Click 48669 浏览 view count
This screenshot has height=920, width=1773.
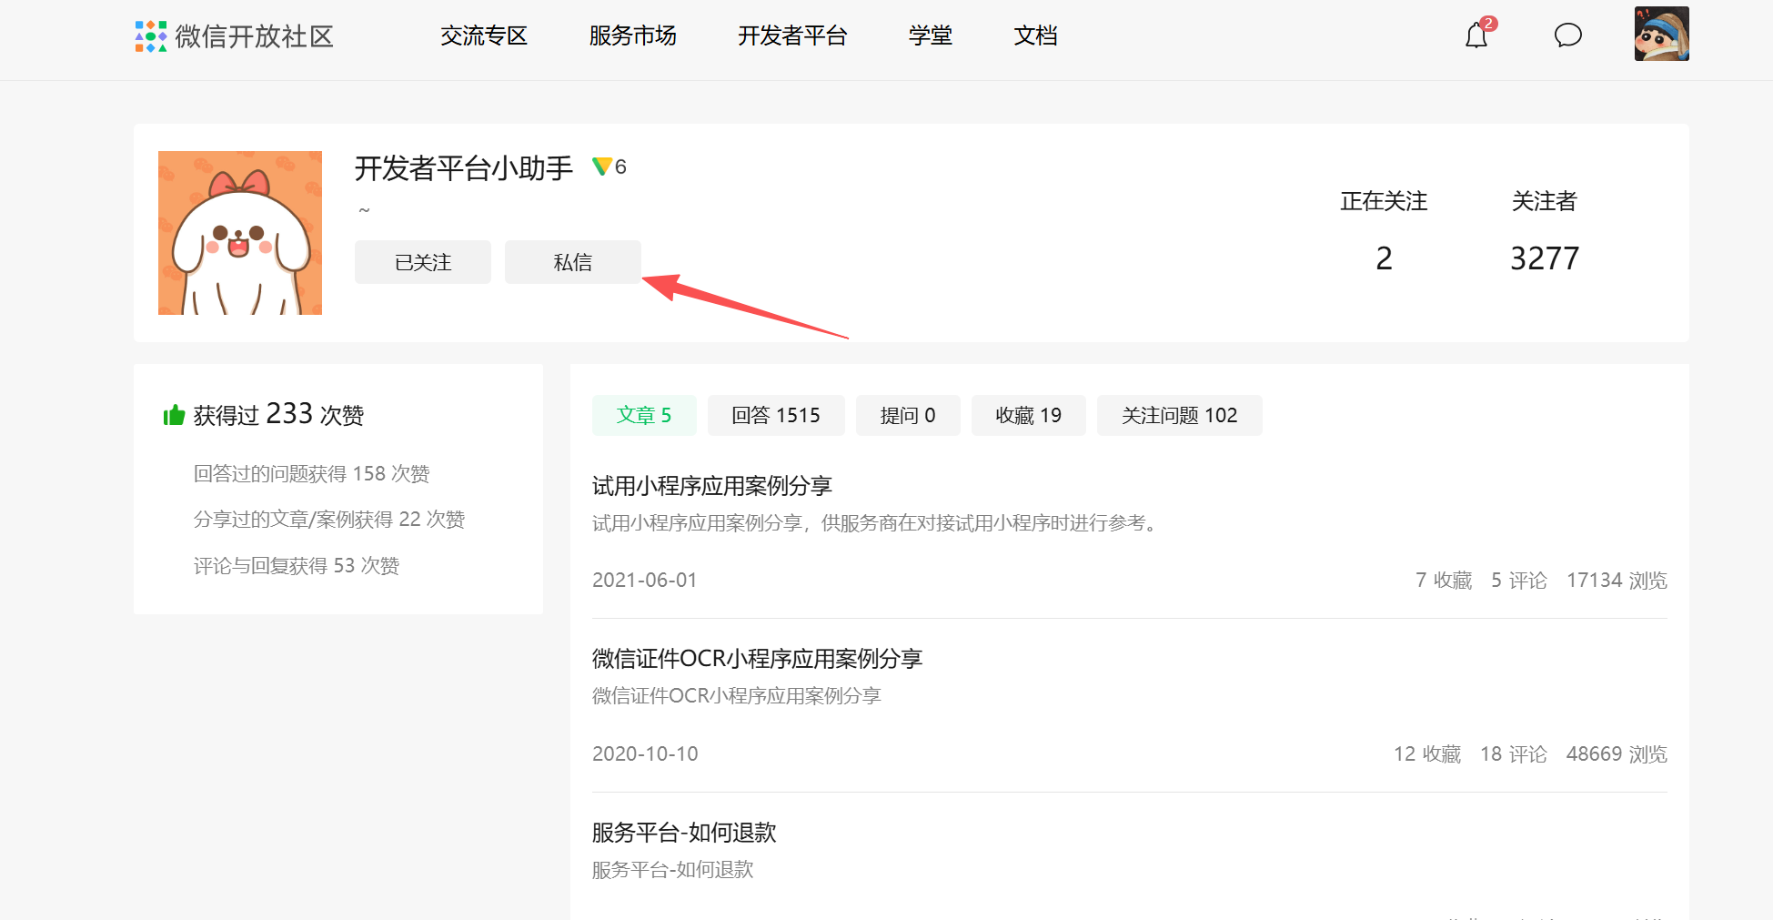click(1617, 753)
